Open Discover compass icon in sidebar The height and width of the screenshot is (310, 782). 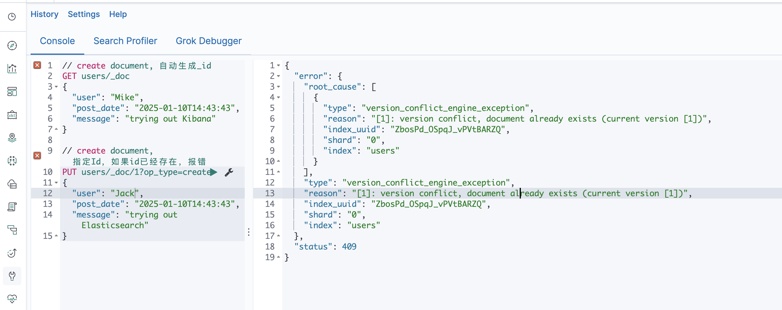tap(12, 46)
